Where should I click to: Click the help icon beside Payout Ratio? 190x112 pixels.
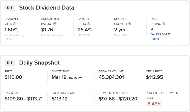[88, 24]
